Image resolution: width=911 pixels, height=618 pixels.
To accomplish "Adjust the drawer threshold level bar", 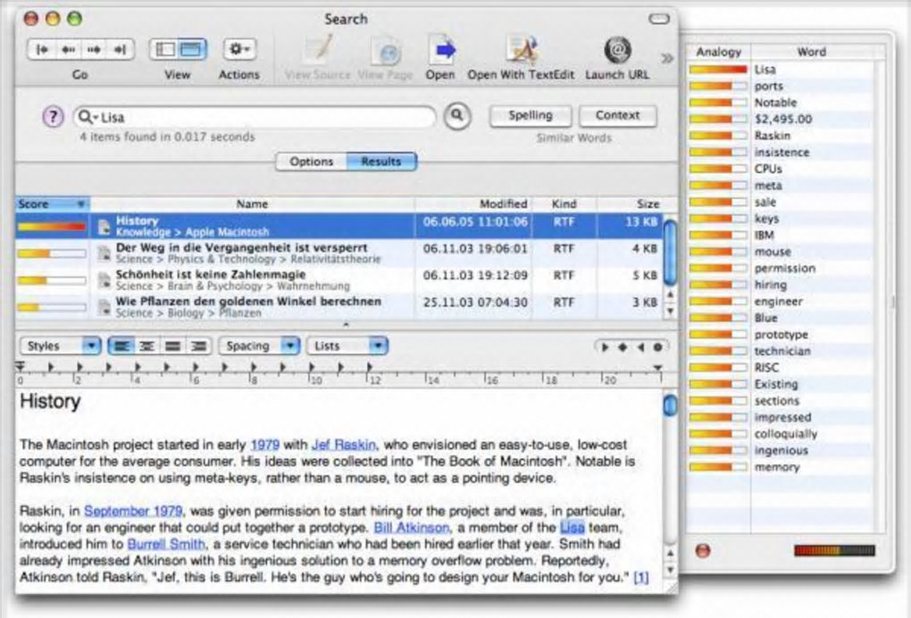I will coord(834,550).
